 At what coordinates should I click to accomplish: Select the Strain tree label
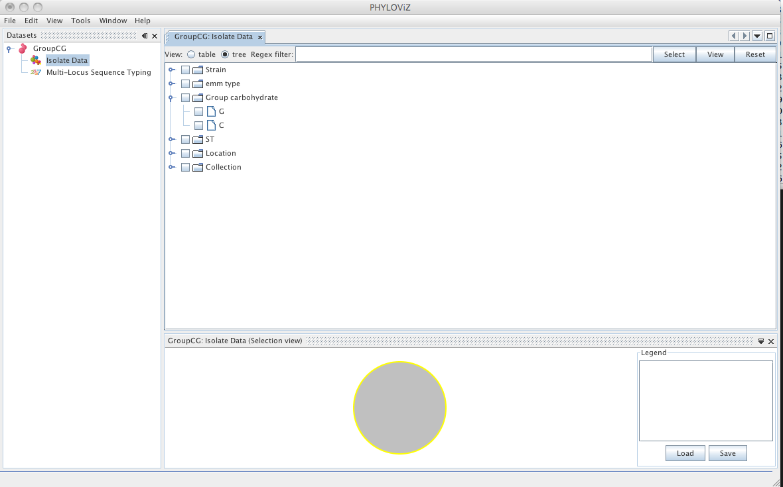(216, 70)
